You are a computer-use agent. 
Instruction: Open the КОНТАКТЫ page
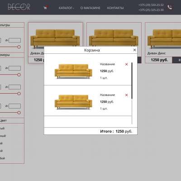click(x=115, y=8)
